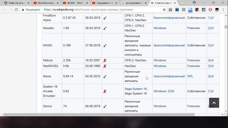228x128 pixels.
Task: Open external reference [7] for System 16
Action: 211,91
